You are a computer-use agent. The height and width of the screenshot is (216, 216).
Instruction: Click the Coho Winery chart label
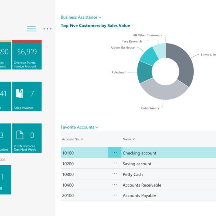click(x=150, y=108)
